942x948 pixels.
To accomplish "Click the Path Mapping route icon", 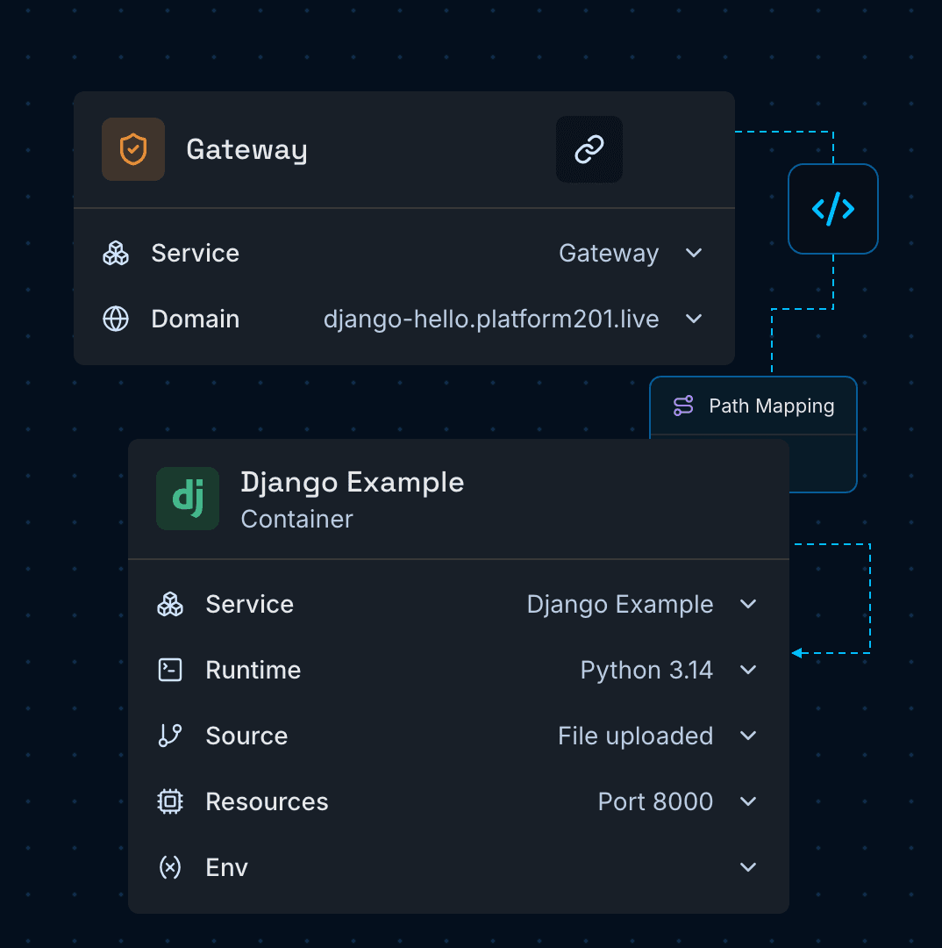I will 683,406.
